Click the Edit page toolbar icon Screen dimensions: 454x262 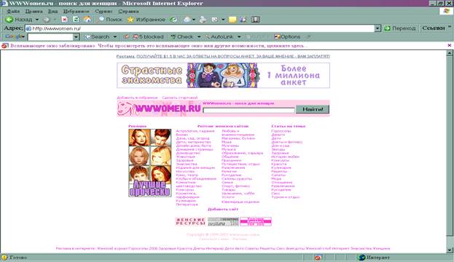pyautogui.click(x=215, y=20)
